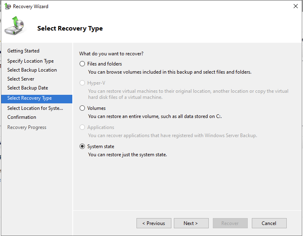Close the Recovery Wizard window
The image size is (303, 236).
click(x=295, y=6)
